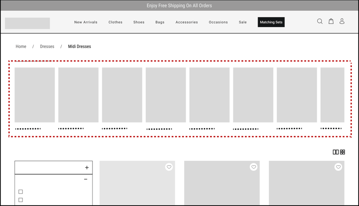This screenshot has height=206, width=359.
Task: Switch to four-tile grid view
Action: (x=343, y=152)
